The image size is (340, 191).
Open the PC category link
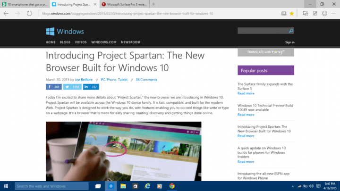(103, 80)
